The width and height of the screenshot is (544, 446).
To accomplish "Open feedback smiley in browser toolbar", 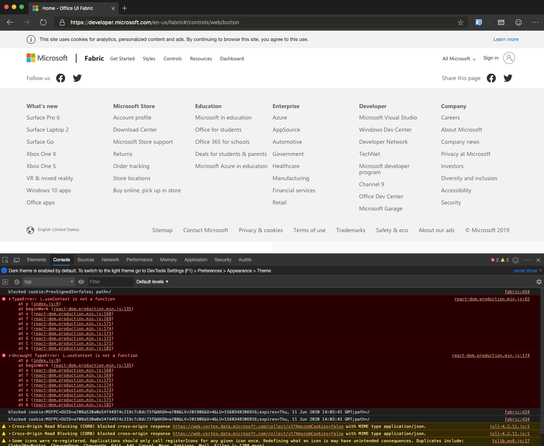I will pyautogui.click(x=519, y=22).
